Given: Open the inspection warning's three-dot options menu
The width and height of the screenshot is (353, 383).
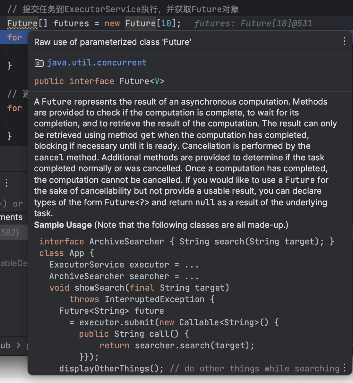Looking at the screenshot, I should click(344, 41).
